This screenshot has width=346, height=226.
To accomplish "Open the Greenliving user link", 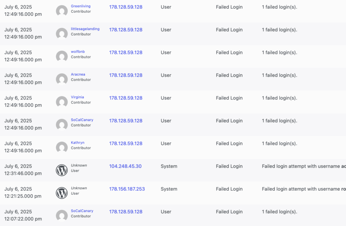I will tap(81, 6).
